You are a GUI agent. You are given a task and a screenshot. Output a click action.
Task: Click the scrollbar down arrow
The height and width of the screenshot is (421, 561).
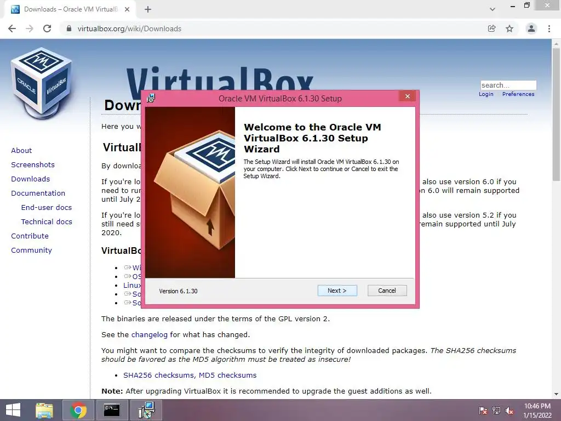click(x=556, y=394)
